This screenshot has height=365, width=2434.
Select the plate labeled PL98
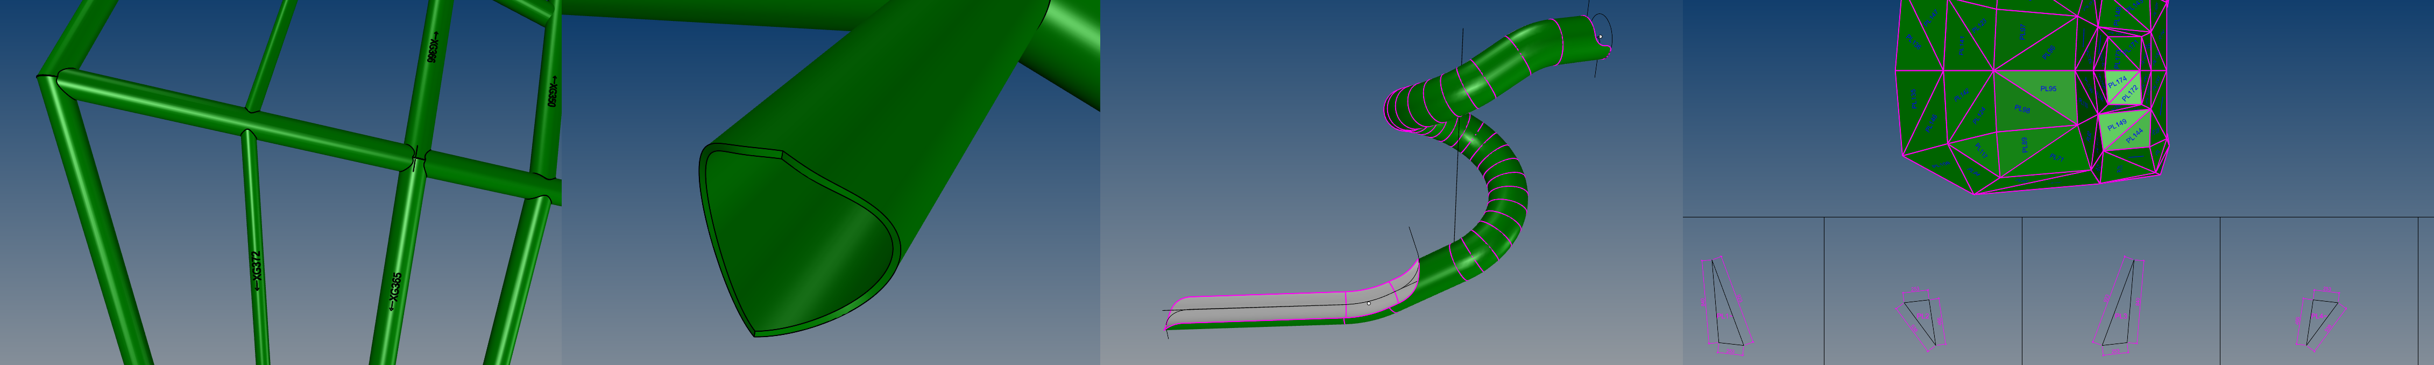click(2022, 109)
